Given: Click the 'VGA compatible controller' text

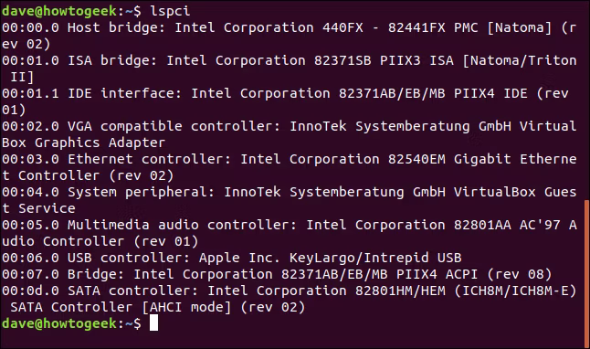Looking at the screenshot, I should (174, 126).
